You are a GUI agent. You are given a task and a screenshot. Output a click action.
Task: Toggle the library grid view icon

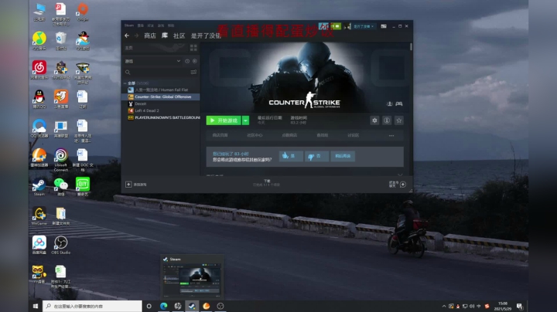coord(193,48)
